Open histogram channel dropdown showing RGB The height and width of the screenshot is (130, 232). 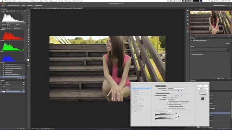11,11
